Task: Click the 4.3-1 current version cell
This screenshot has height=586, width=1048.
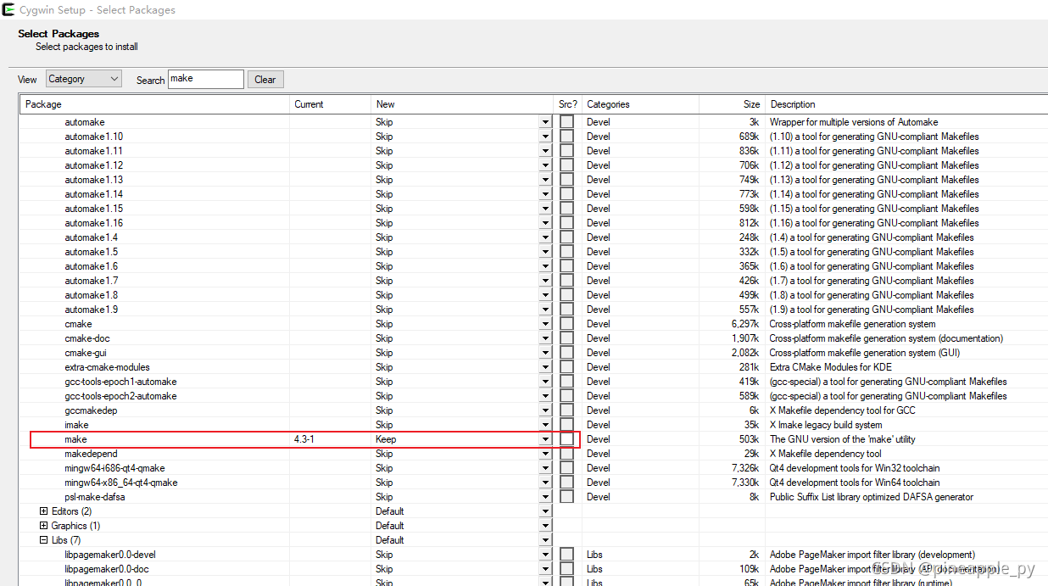Action: pyautogui.click(x=304, y=439)
